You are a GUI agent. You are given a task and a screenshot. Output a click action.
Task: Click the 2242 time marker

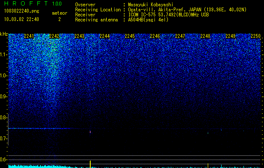click(54, 36)
